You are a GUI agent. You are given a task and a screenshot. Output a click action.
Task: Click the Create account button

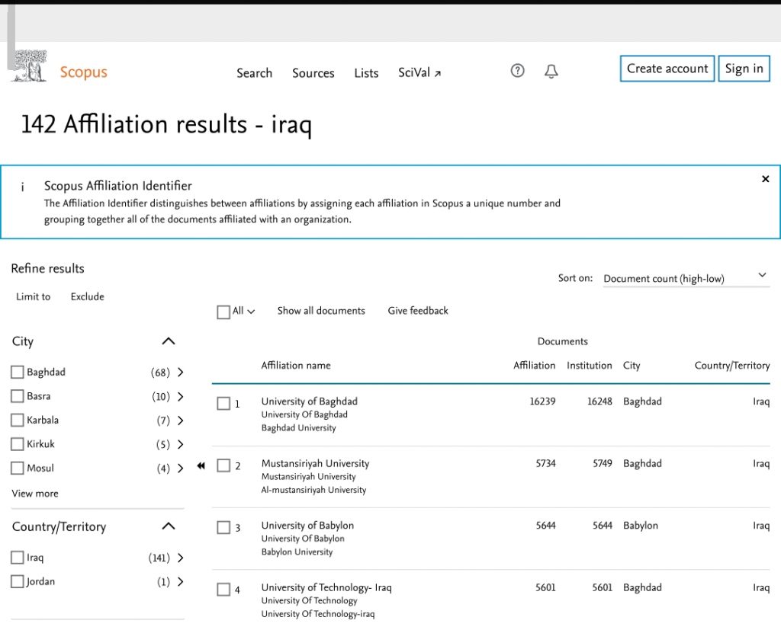[667, 69]
